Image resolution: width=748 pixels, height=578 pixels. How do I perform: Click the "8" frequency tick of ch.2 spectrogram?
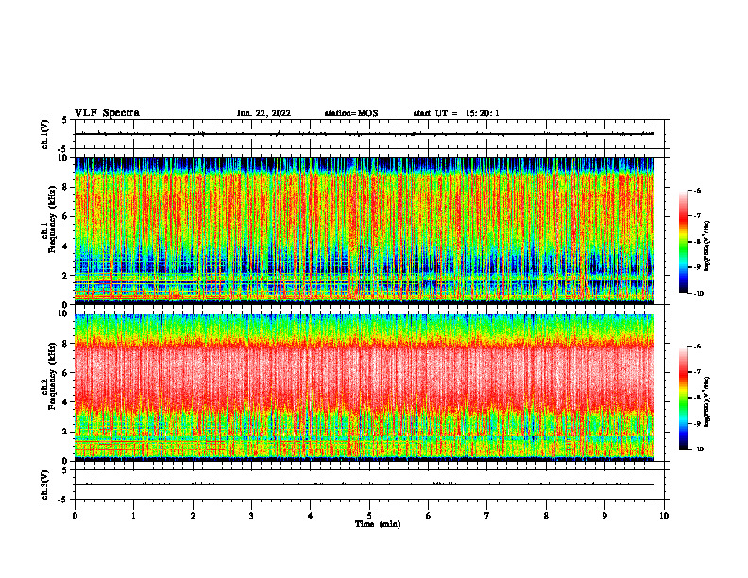[x=65, y=344]
